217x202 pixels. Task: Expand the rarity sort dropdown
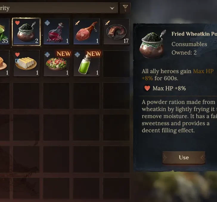[59, 8]
